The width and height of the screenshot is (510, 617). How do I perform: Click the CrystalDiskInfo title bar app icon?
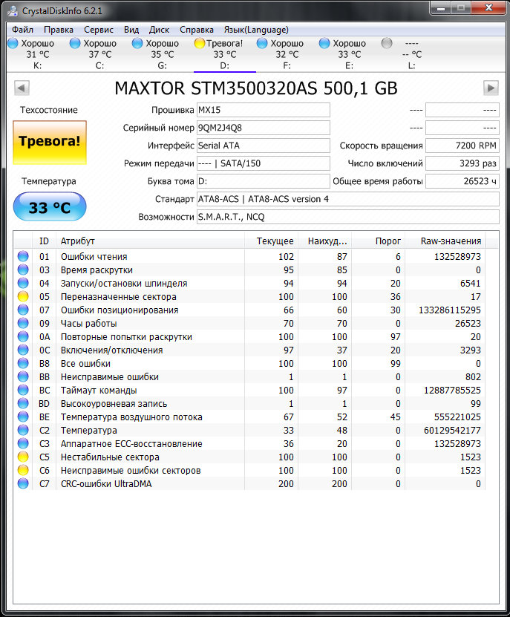(x=13, y=10)
